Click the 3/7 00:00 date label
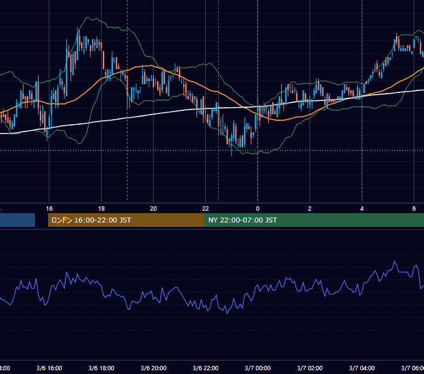 pos(258,368)
